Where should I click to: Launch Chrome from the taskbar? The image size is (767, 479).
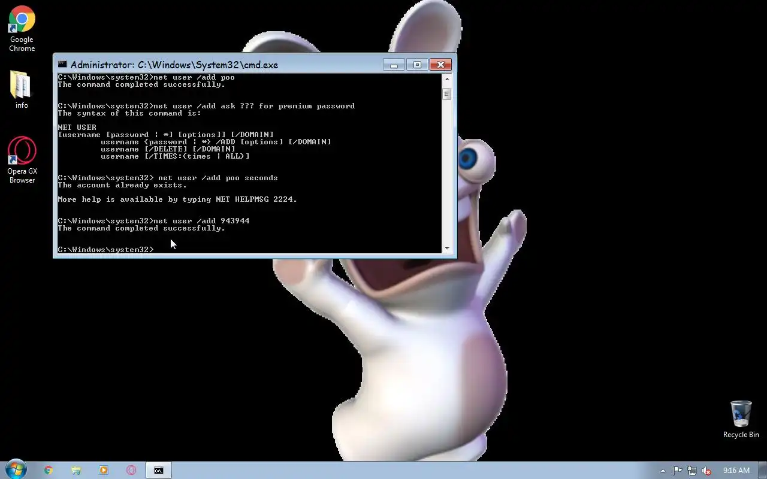point(49,471)
